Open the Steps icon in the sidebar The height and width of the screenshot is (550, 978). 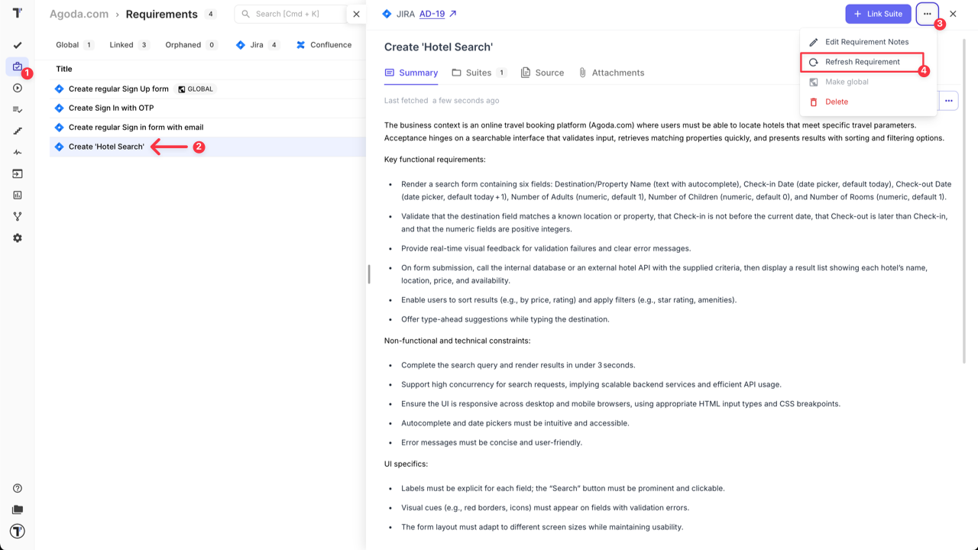pos(17,131)
